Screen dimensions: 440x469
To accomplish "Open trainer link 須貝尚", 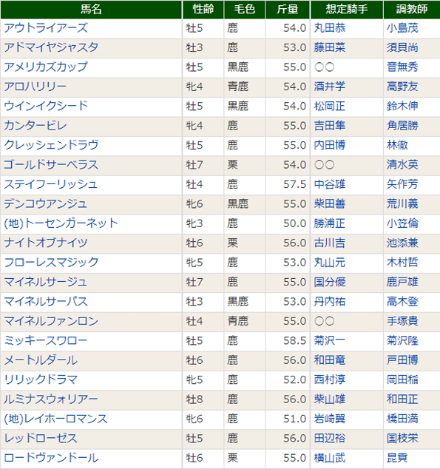I will click(402, 47).
